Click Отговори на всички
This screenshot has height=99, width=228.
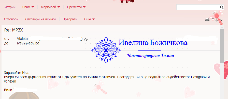click(40, 19)
